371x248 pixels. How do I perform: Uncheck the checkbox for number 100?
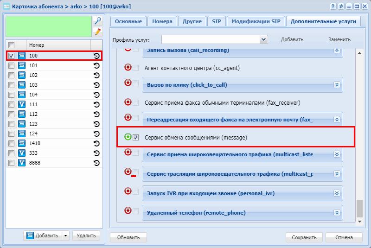(11, 56)
